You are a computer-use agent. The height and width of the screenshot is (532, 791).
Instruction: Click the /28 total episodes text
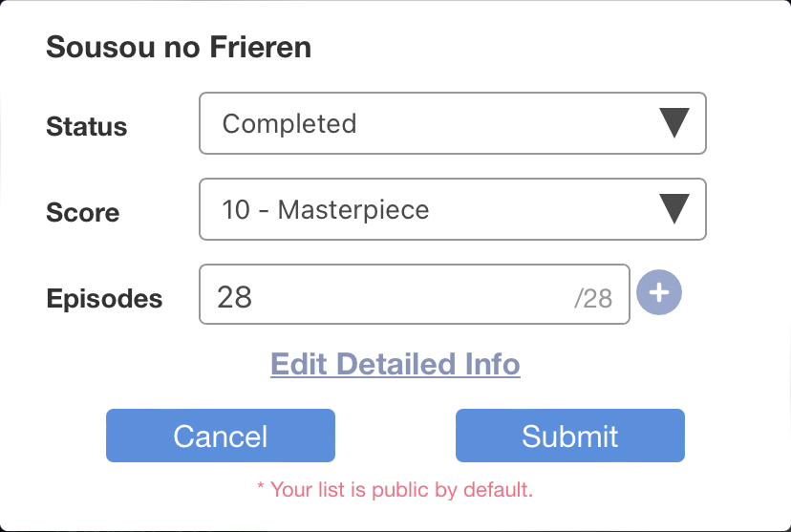[x=593, y=299]
